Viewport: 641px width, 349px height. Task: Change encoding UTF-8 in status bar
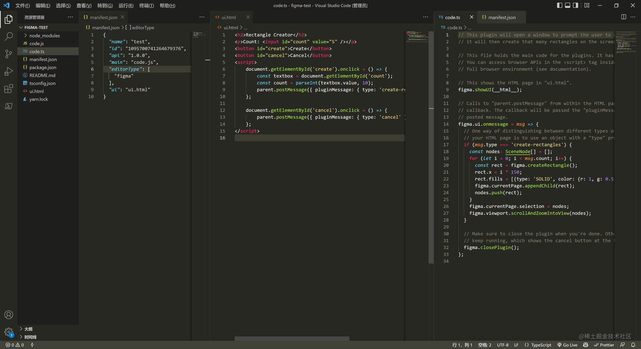(503, 345)
